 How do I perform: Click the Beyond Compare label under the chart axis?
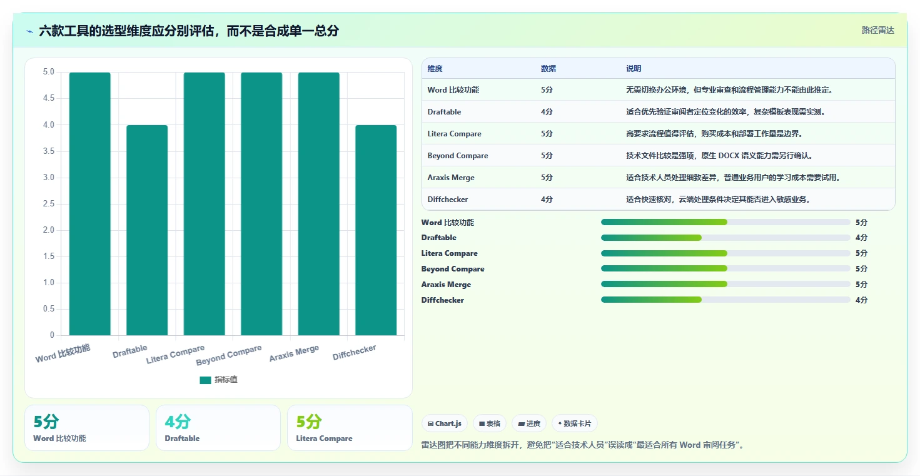(x=229, y=355)
